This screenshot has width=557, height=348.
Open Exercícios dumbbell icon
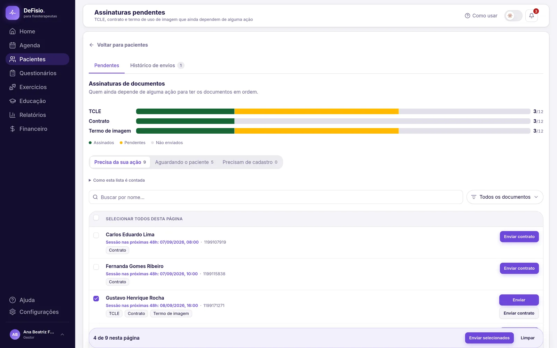(x=13, y=87)
